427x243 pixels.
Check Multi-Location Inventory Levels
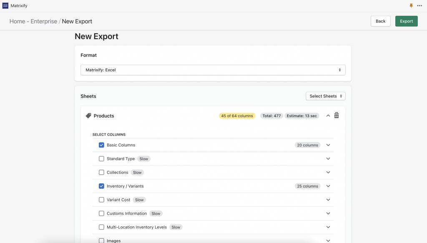pyautogui.click(x=101, y=227)
